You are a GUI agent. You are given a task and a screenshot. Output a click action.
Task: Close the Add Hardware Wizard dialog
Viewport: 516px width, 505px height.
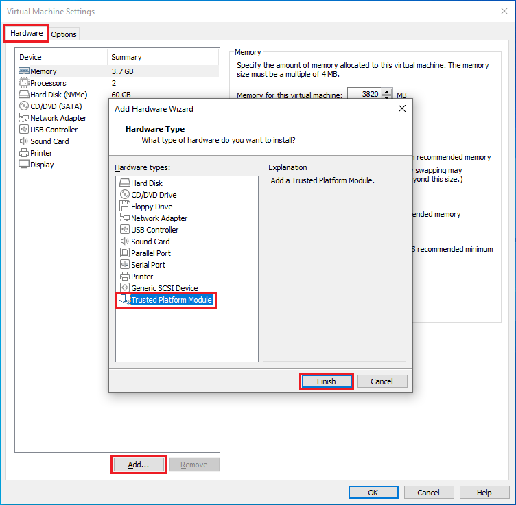coord(402,109)
